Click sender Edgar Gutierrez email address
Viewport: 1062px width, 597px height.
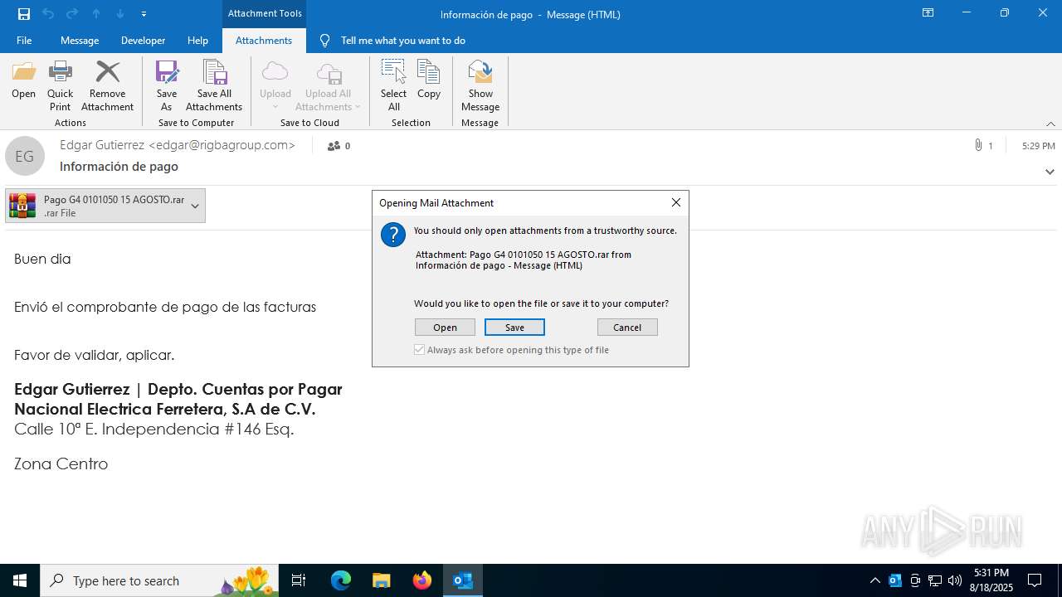pyautogui.click(x=178, y=145)
